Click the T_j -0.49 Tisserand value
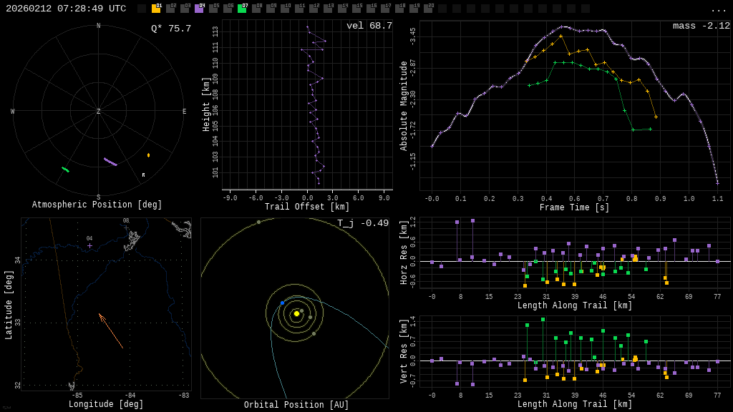 point(363,223)
